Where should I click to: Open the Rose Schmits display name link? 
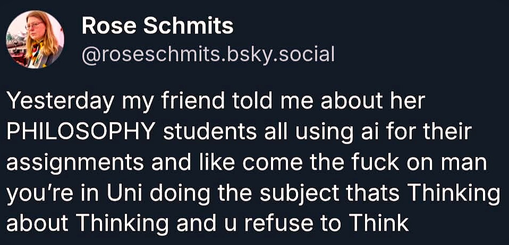click(x=157, y=26)
